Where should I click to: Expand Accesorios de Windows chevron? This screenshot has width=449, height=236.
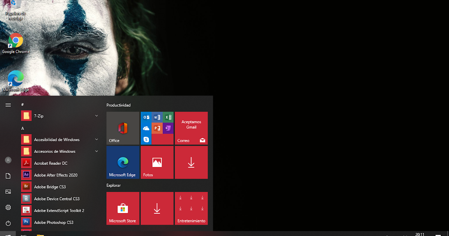(x=97, y=151)
